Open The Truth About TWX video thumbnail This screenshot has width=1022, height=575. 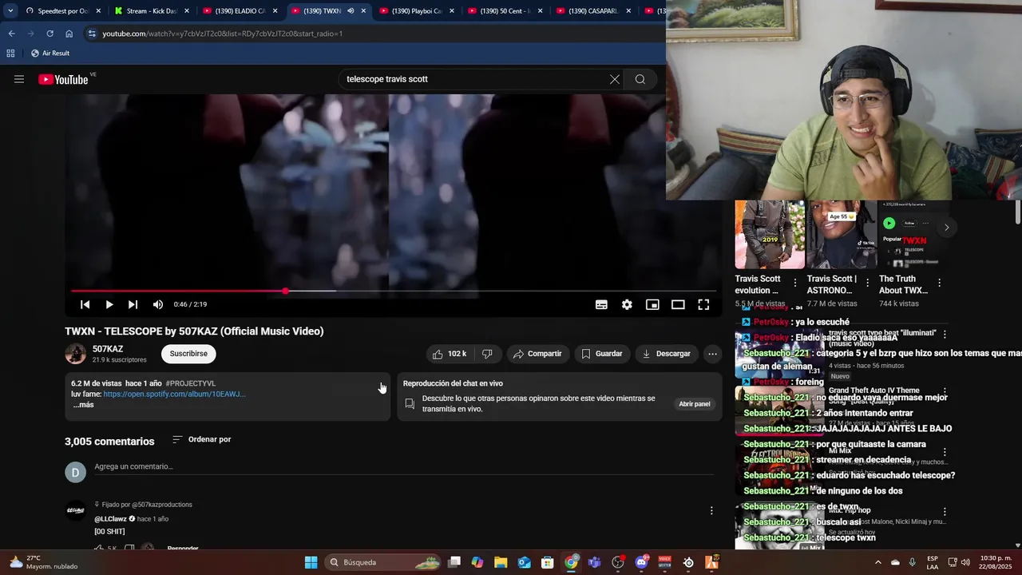pyautogui.click(x=913, y=235)
